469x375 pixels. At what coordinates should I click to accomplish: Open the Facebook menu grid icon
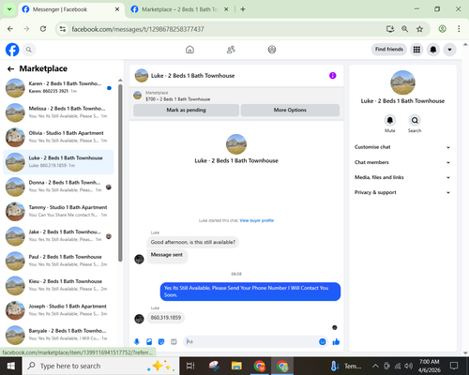click(416, 50)
